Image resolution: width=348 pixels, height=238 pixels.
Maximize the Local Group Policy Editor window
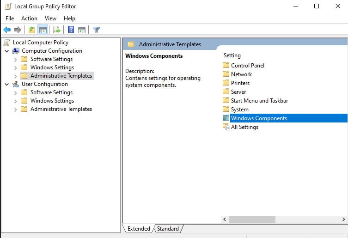click(x=317, y=6)
